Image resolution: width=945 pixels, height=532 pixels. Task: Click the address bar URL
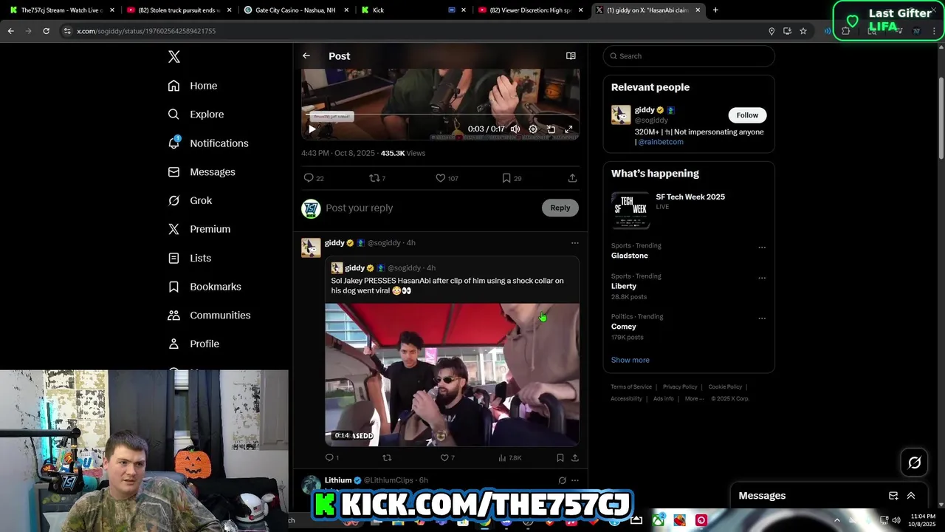coord(146,31)
